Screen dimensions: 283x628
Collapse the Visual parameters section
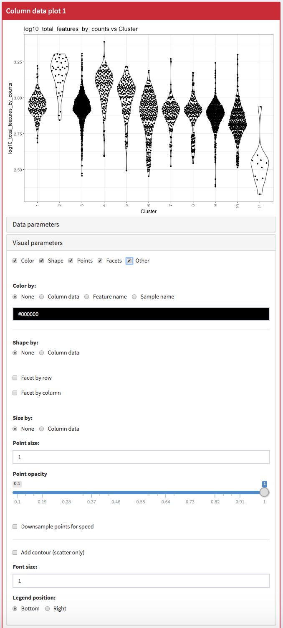click(38, 243)
